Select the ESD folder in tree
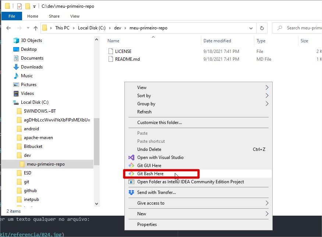 tap(28, 173)
